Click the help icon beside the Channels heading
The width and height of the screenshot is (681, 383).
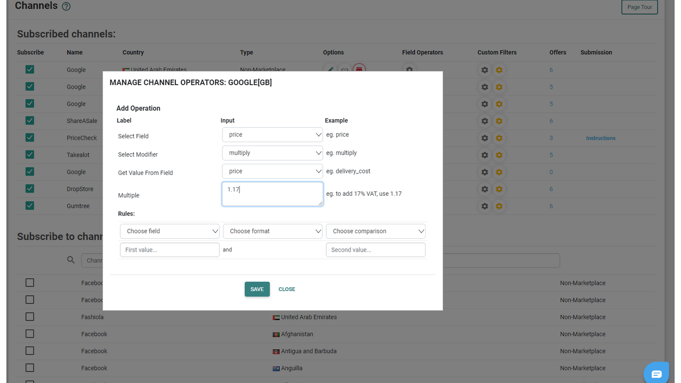pos(65,6)
